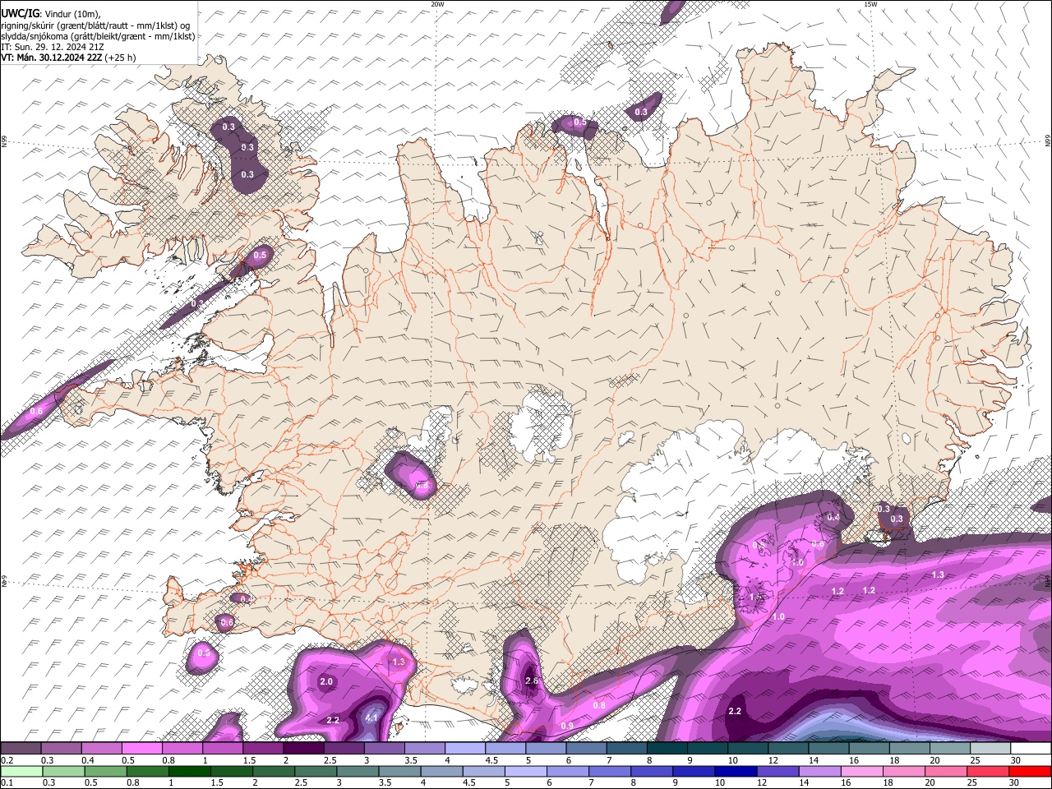Click the light pink 16 swatch on lower scale
The width and height of the screenshot is (1052, 789).
coord(861,772)
